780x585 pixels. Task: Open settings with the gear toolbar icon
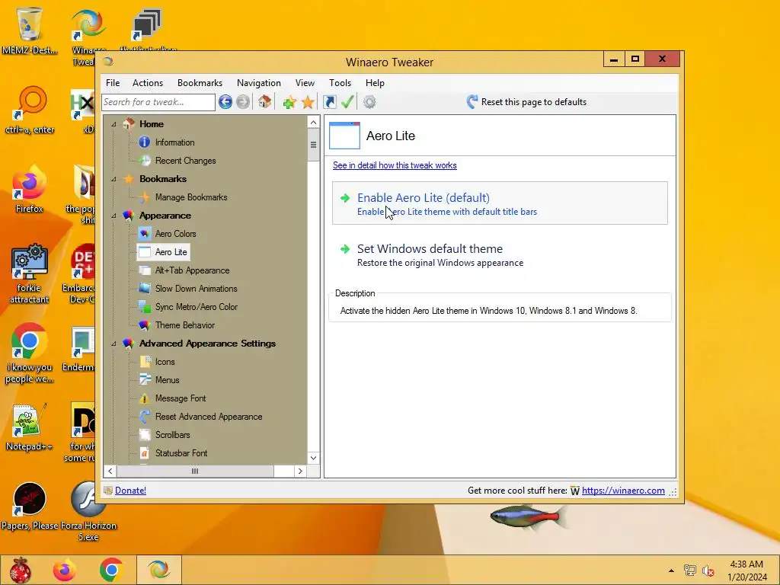coord(369,102)
